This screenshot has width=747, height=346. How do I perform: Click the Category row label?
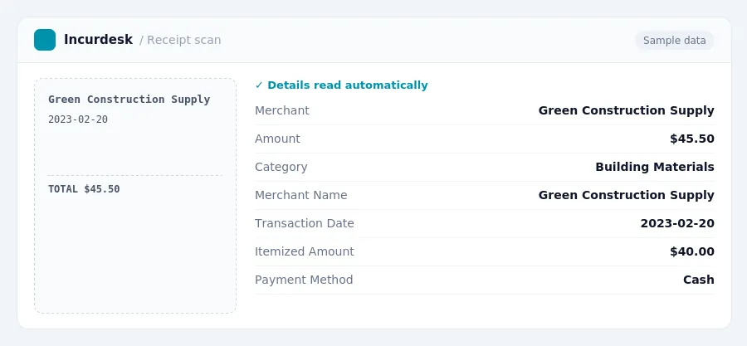click(281, 167)
